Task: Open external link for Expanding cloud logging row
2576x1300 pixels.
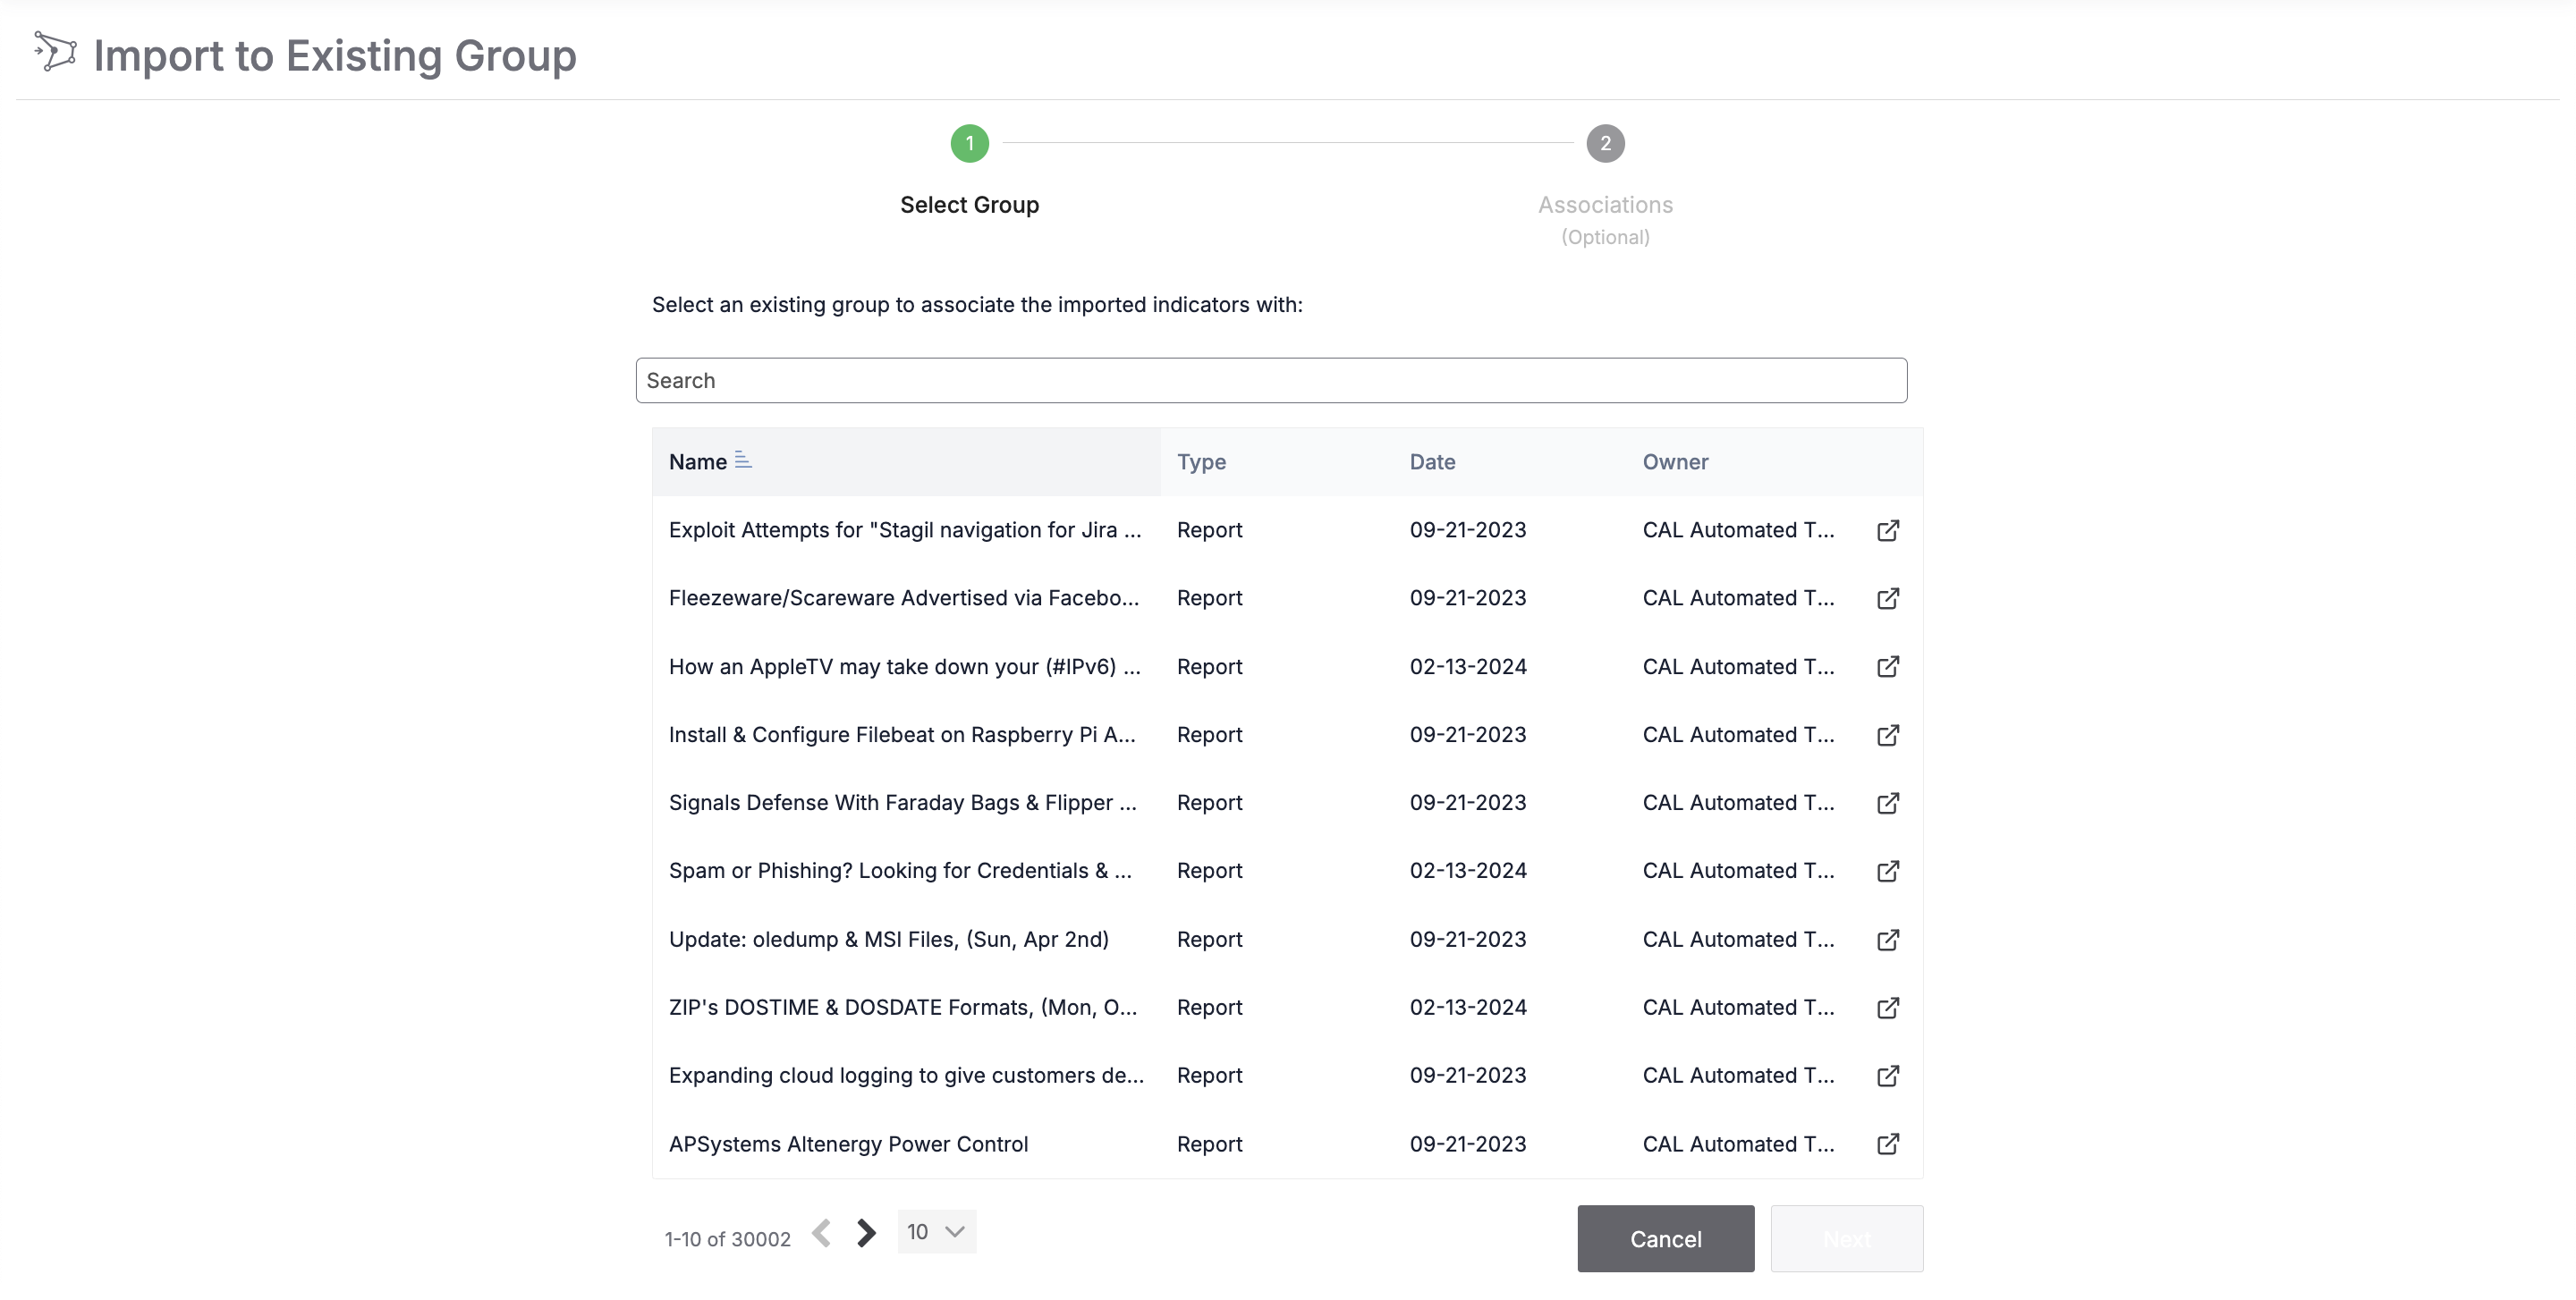Action: (1887, 1076)
